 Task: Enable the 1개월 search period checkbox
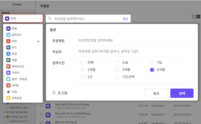82,70
